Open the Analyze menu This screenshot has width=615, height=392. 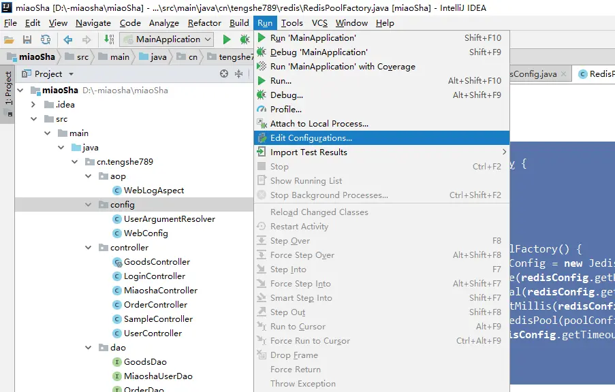164,23
